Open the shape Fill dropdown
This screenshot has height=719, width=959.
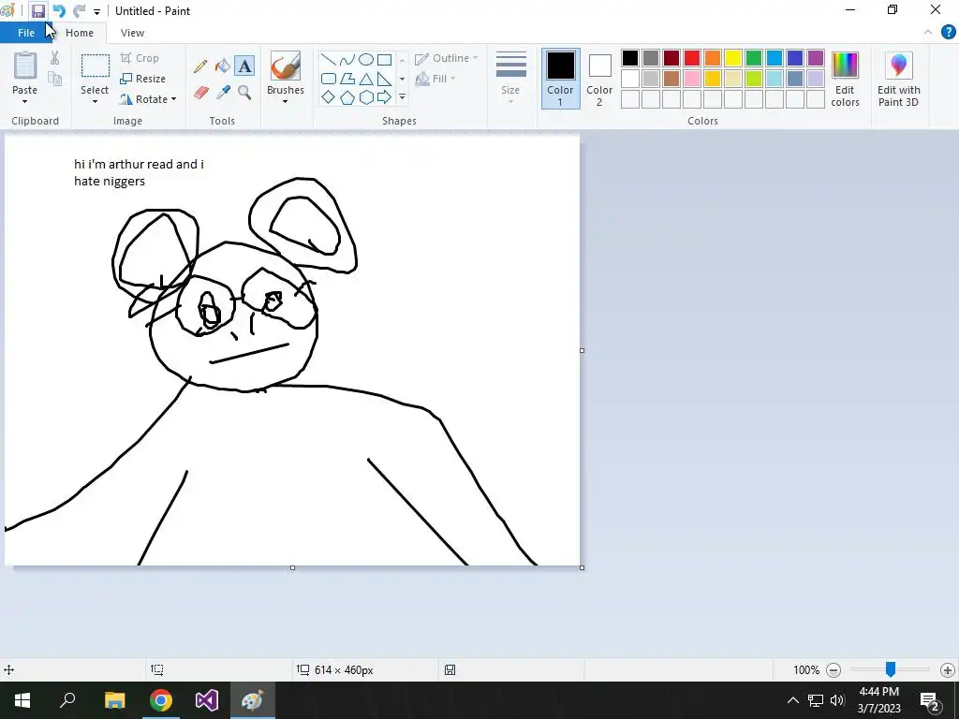435,79
